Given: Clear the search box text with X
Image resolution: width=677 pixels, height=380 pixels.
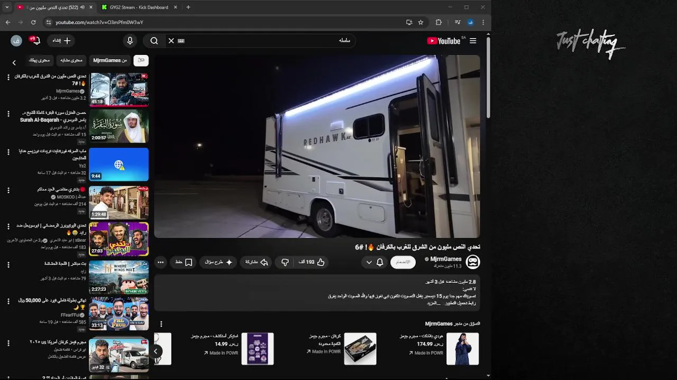Looking at the screenshot, I should click(171, 41).
